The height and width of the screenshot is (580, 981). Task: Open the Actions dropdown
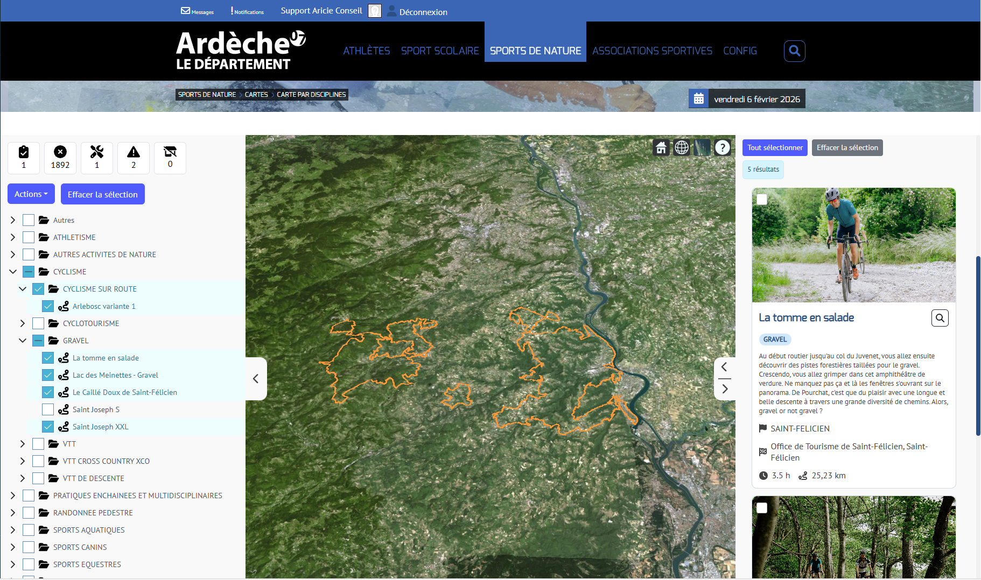coord(31,194)
